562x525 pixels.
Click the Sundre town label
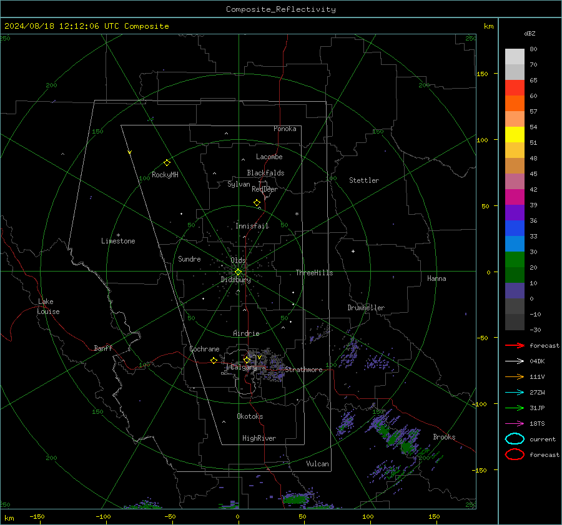[189, 259]
